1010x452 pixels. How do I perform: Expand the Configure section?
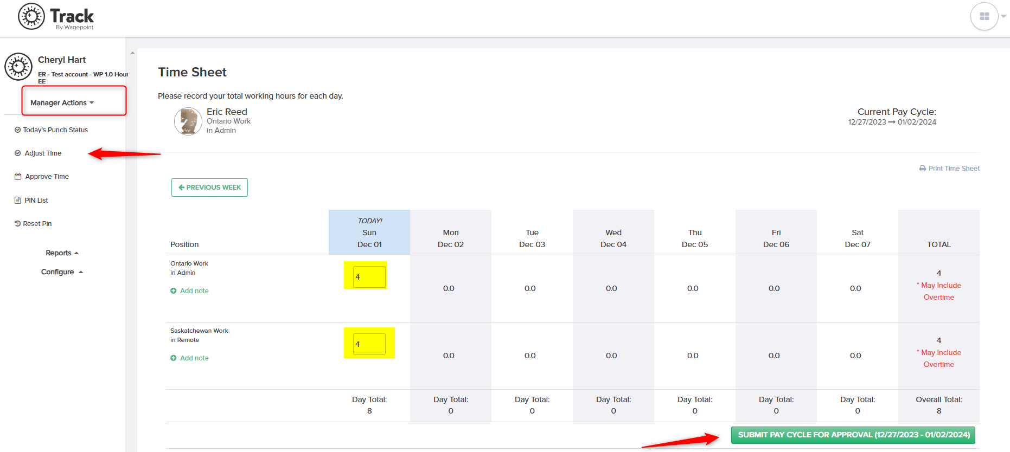[62, 272]
